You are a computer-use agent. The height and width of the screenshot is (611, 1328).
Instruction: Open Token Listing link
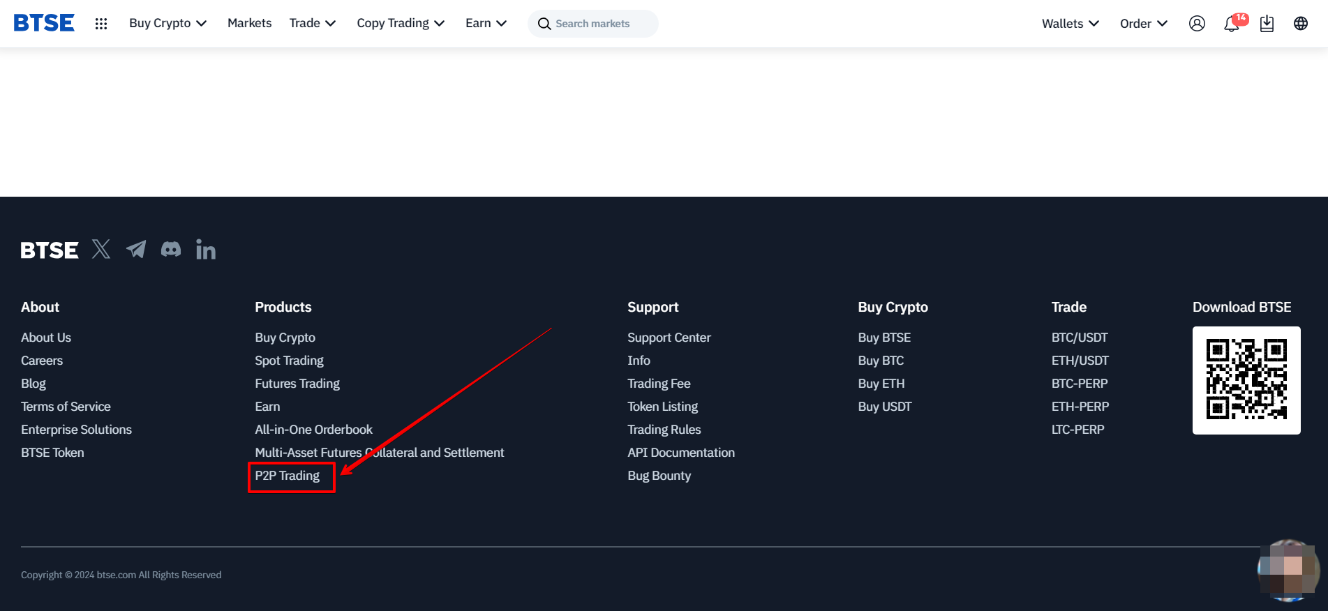662,407
